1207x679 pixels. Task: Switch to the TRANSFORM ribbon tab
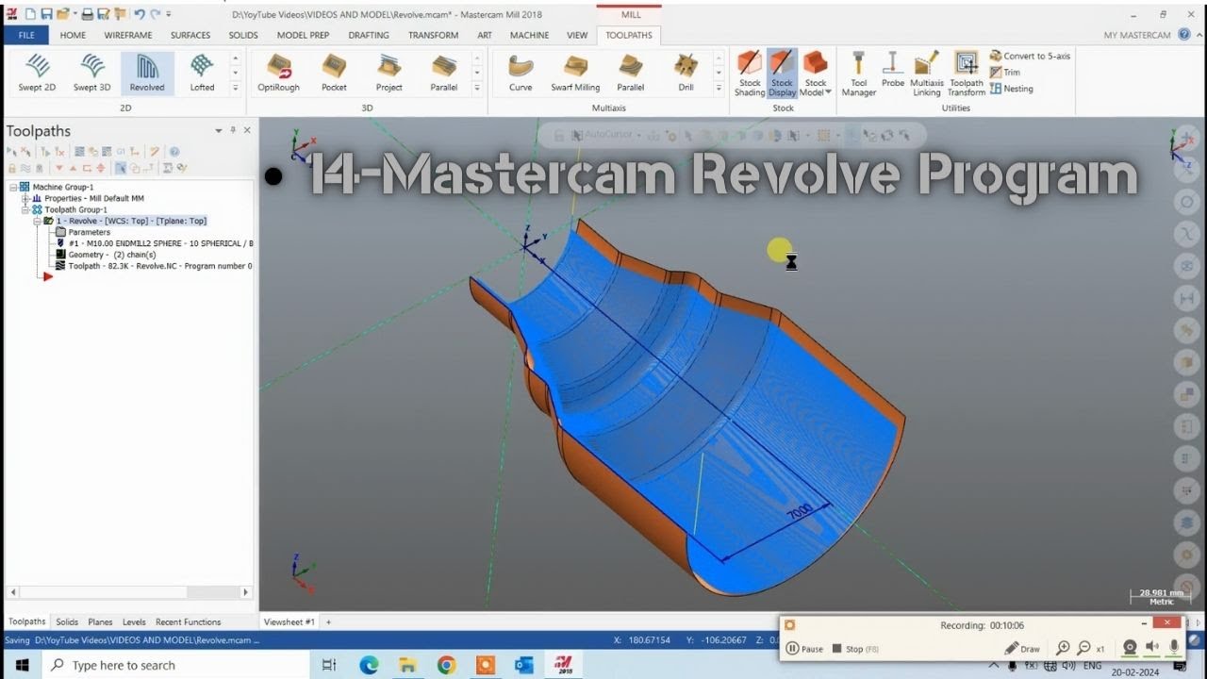pos(433,35)
